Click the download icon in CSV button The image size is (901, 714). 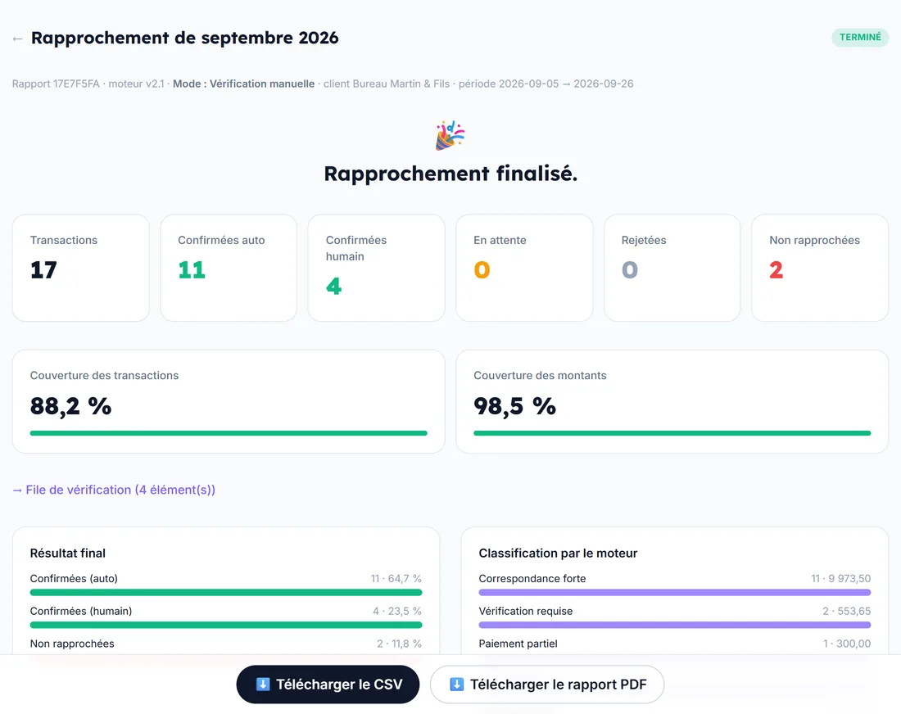pos(263,685)
